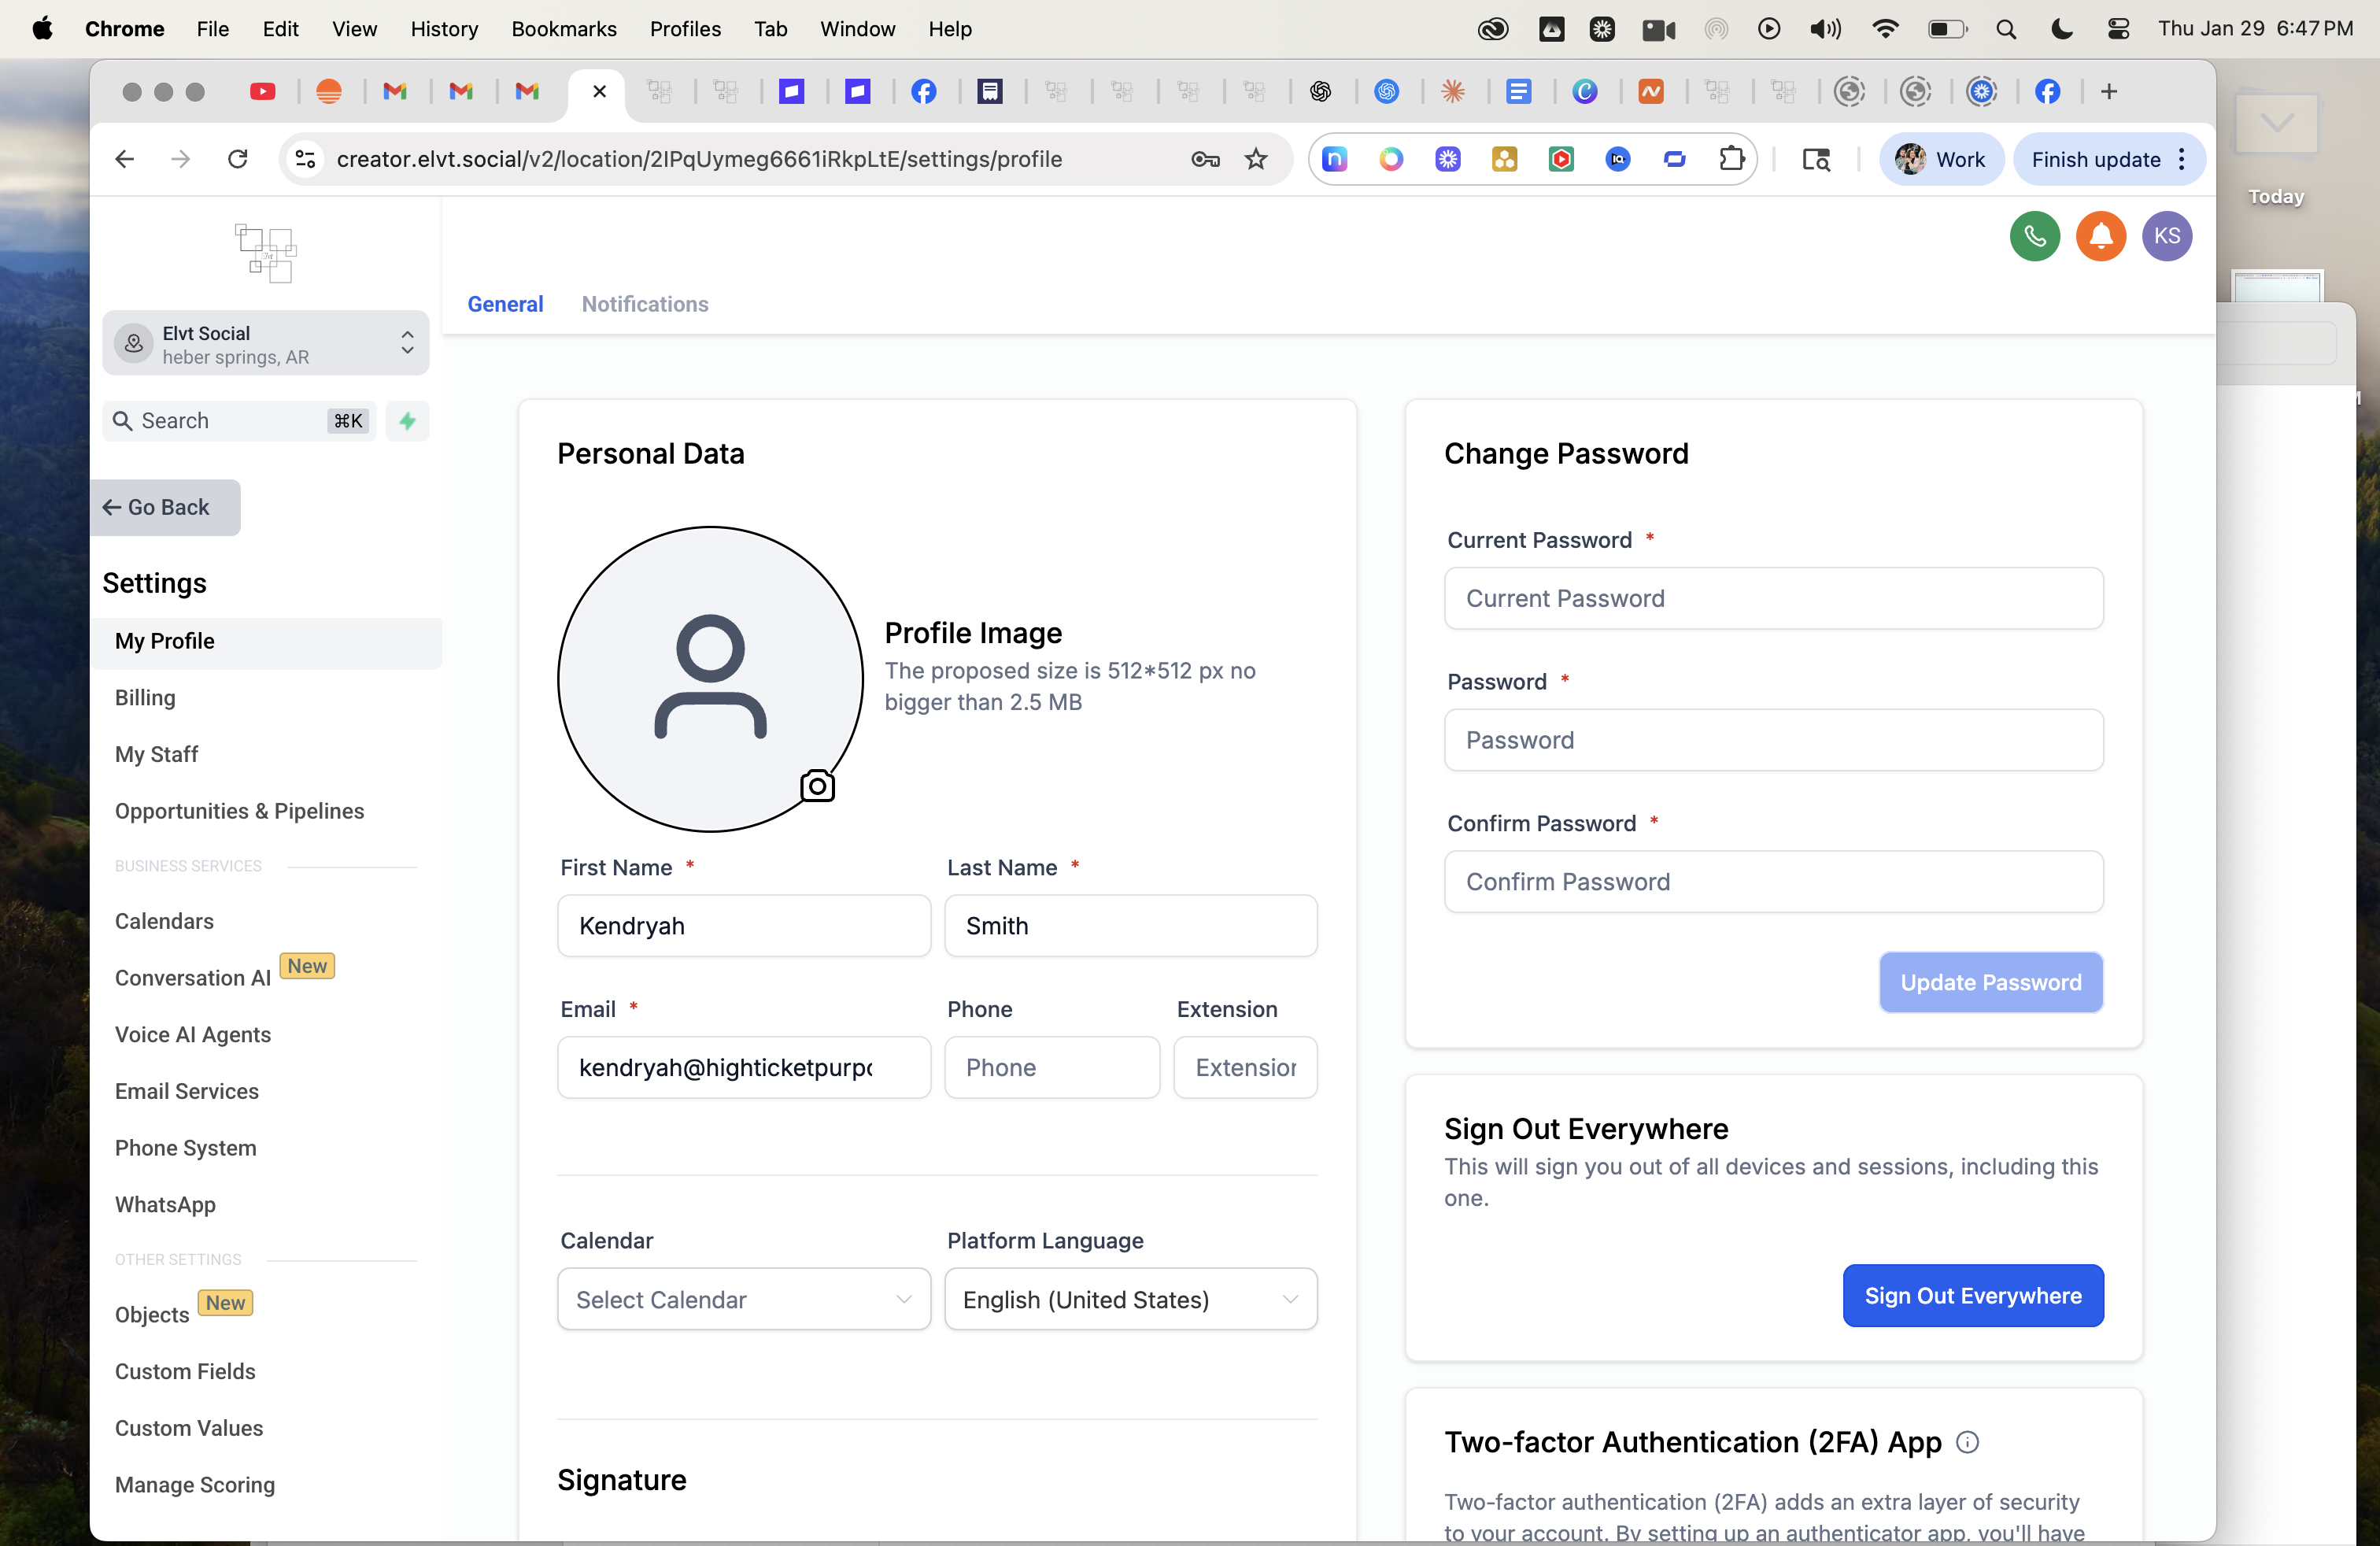
Task: Bookmark this page with the star icon
Action: [x=1256, y=159]
